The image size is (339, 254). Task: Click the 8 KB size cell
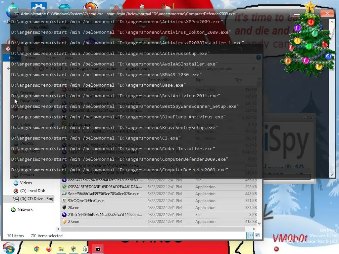point(253,214)
